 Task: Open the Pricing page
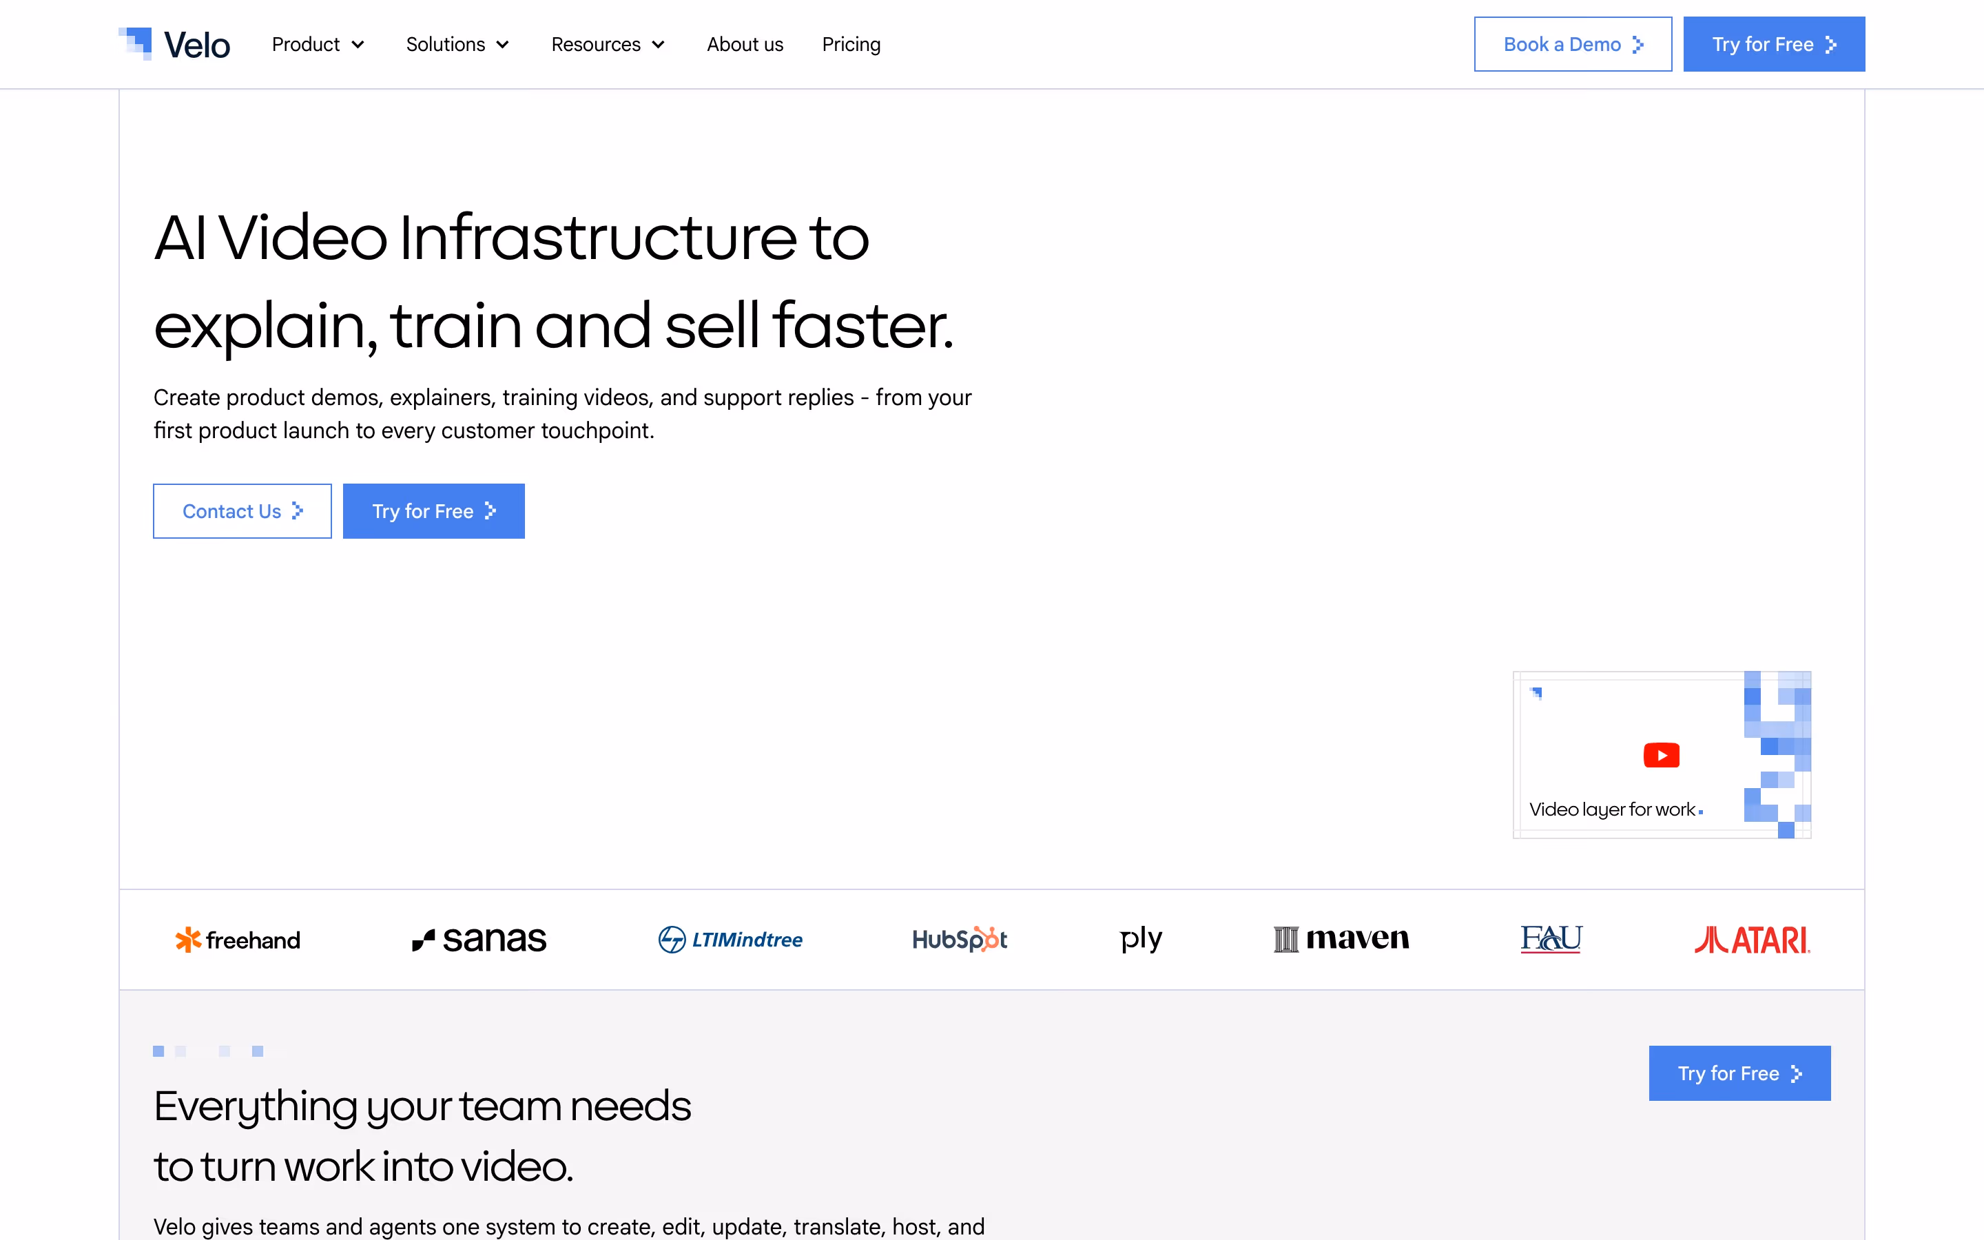pyautogui.click(x=851, y=44)
